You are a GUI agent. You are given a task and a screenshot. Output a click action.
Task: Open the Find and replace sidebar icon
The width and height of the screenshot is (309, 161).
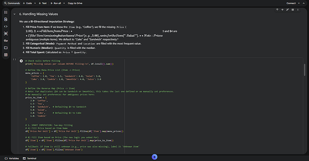6,19
